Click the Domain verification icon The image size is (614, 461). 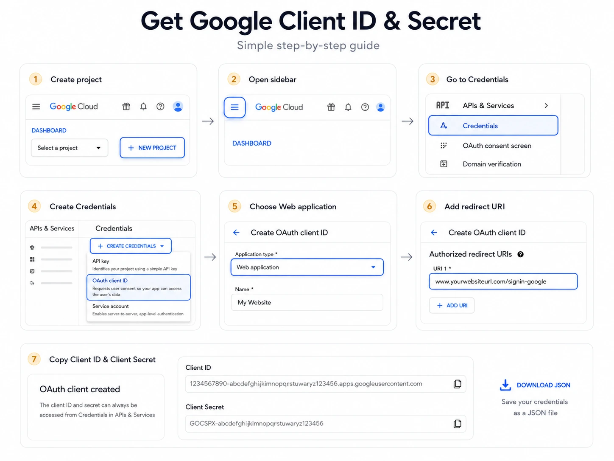tap(444, 164)
